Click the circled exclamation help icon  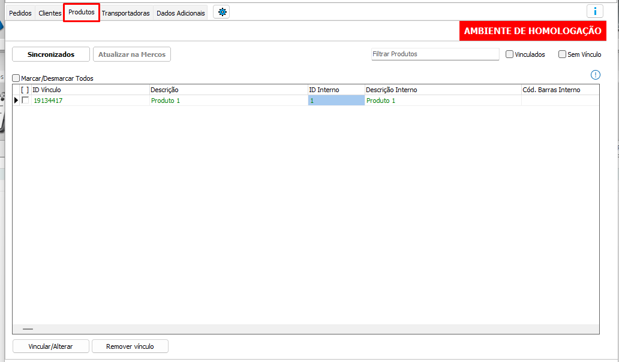coord(595,75)
